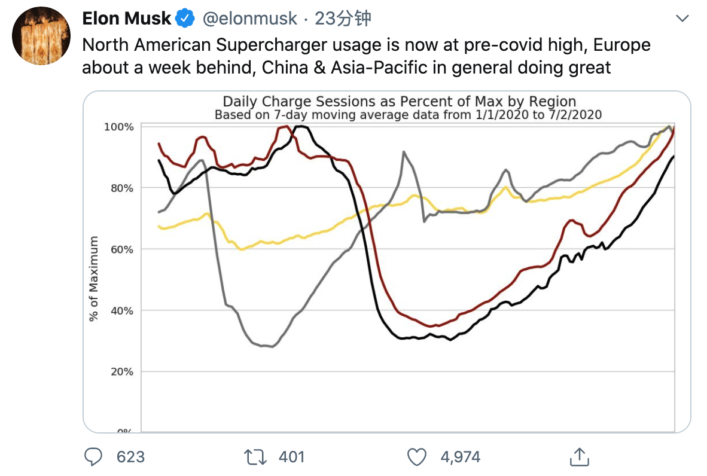Click the chart subtitle about 7-day moving average
The height and width of the screenshot is (476, 707).
pos(408,114)
